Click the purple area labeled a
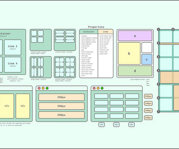 point(135,36)
